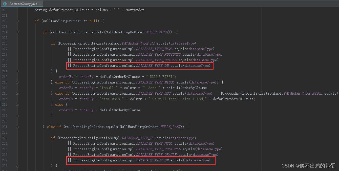Collapse the fold marker at line 215

click(x=17, y=93)
